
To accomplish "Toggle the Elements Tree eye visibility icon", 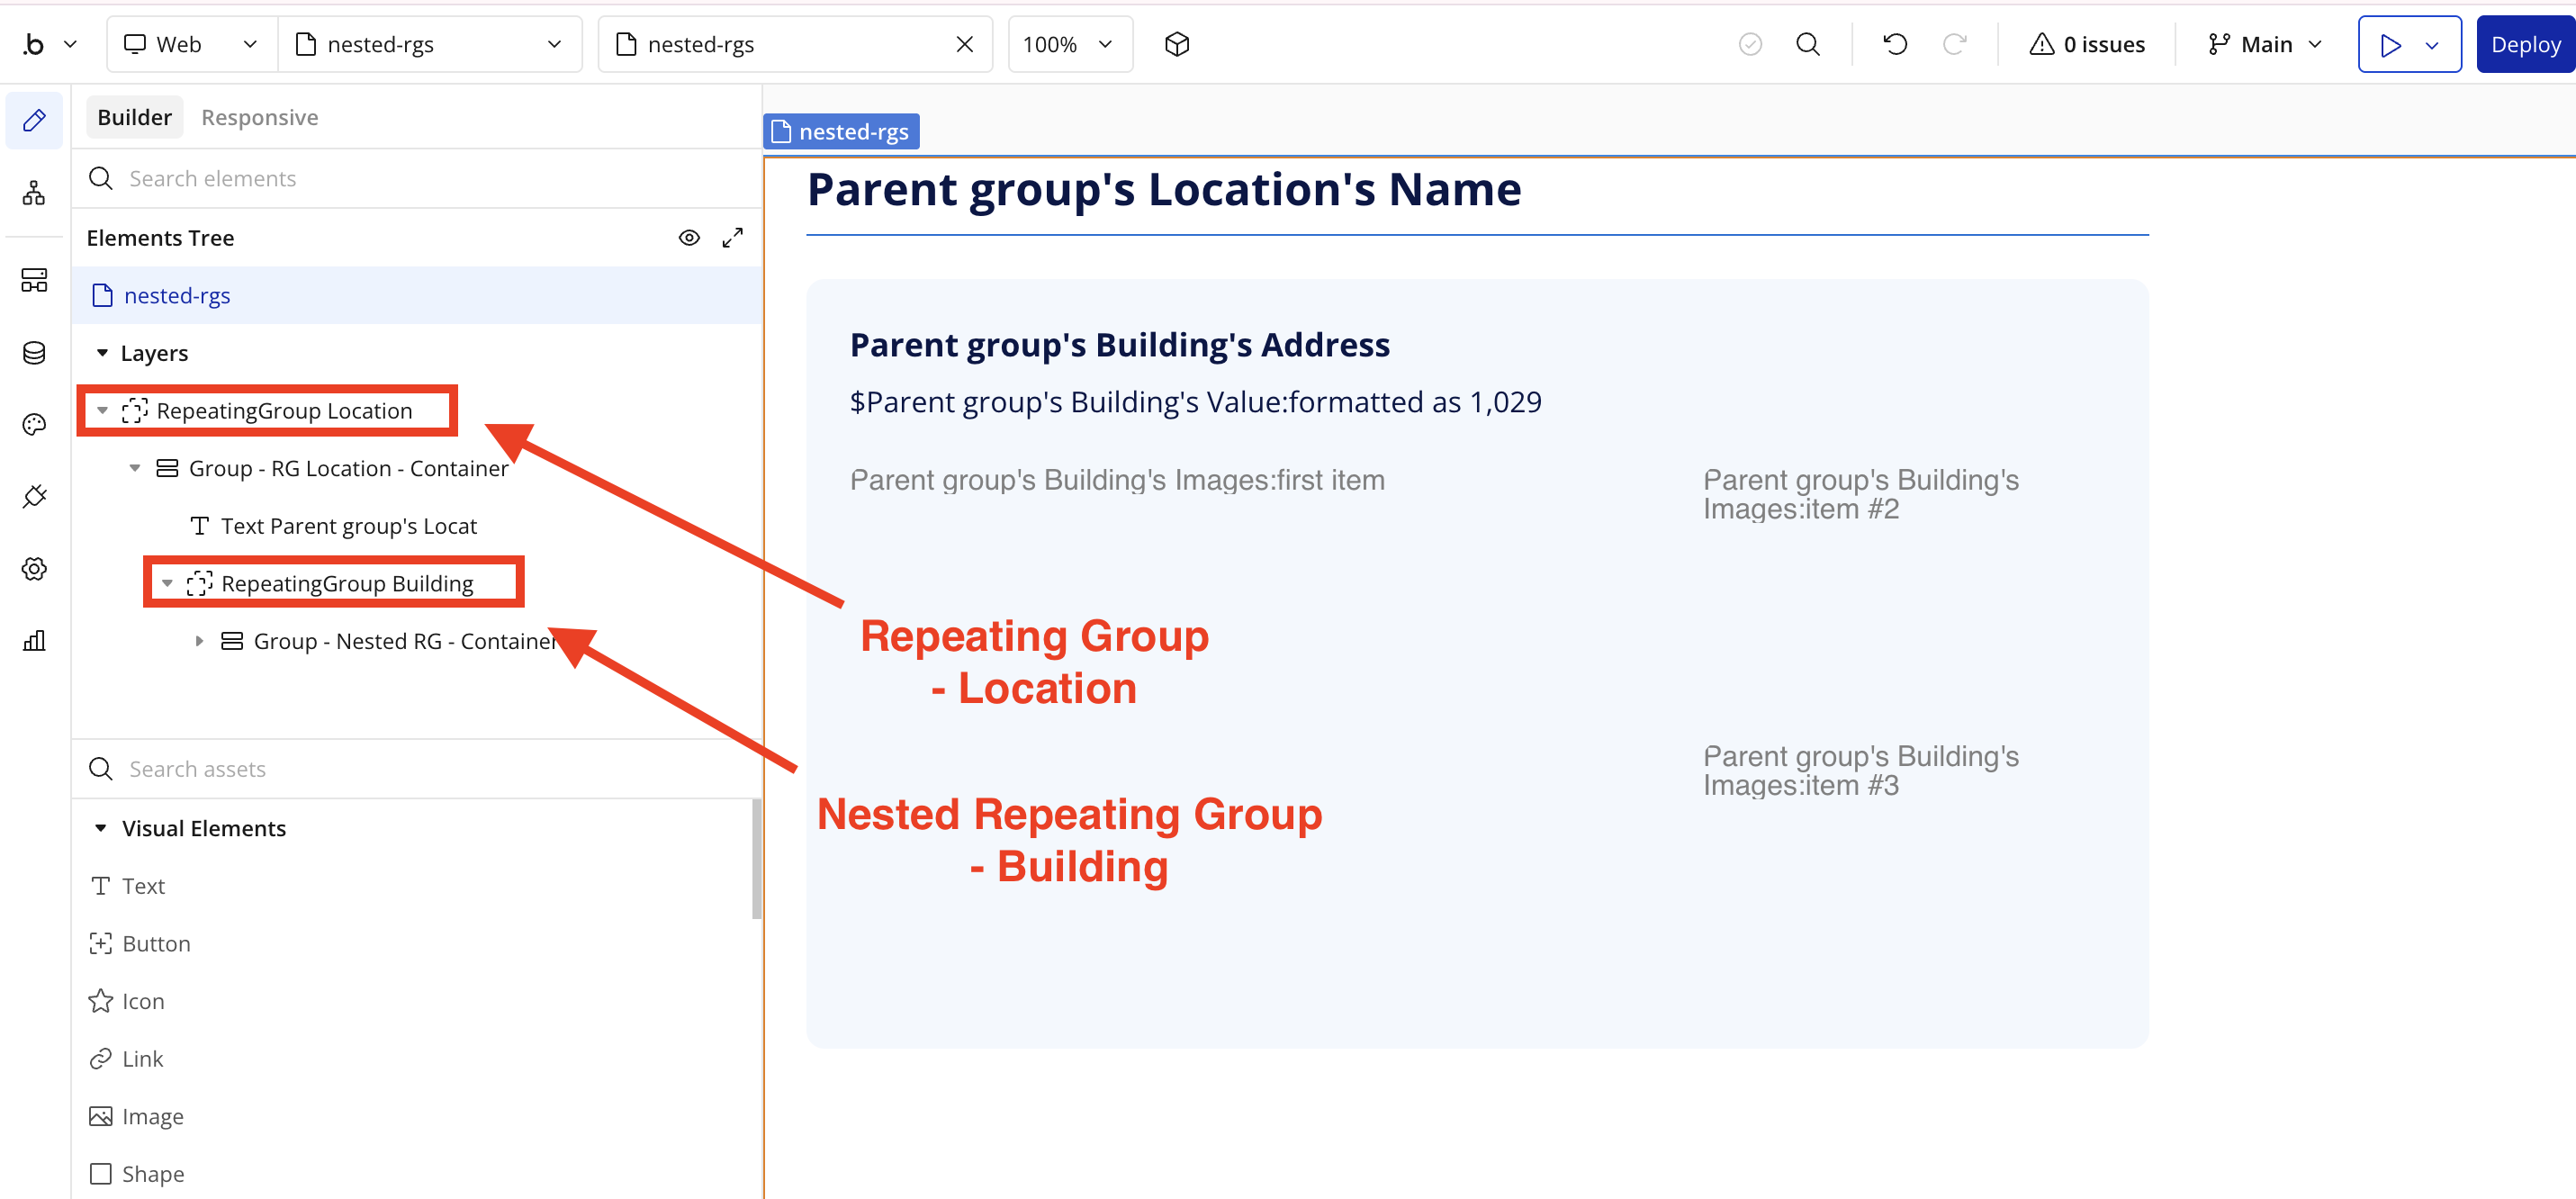I will 689,238.
